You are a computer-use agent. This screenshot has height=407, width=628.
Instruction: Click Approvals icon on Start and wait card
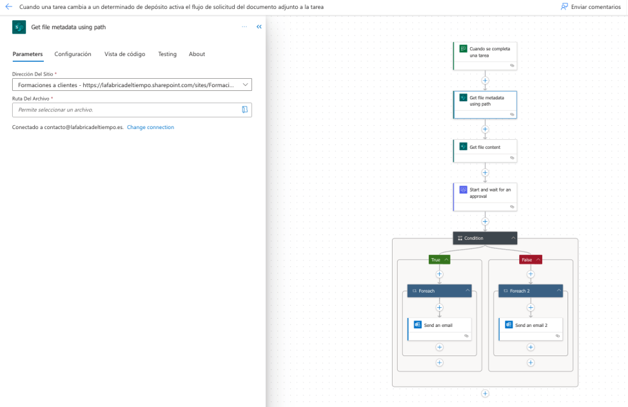click(463, 190)
